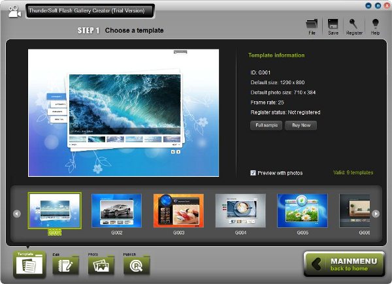Select the G005 flower meadow template
This screenshot has width=392, height=284.
pos(302,211)
